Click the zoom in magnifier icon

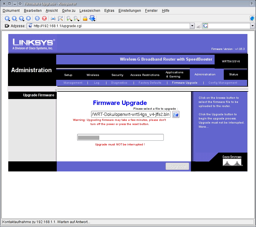click(69, 18)
